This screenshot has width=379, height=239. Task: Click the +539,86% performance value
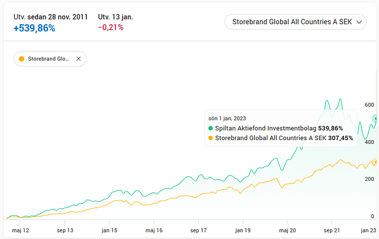[x=34, y=28]
